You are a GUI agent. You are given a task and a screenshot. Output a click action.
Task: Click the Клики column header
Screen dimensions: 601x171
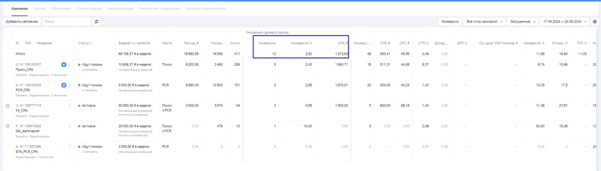(235, 43)
